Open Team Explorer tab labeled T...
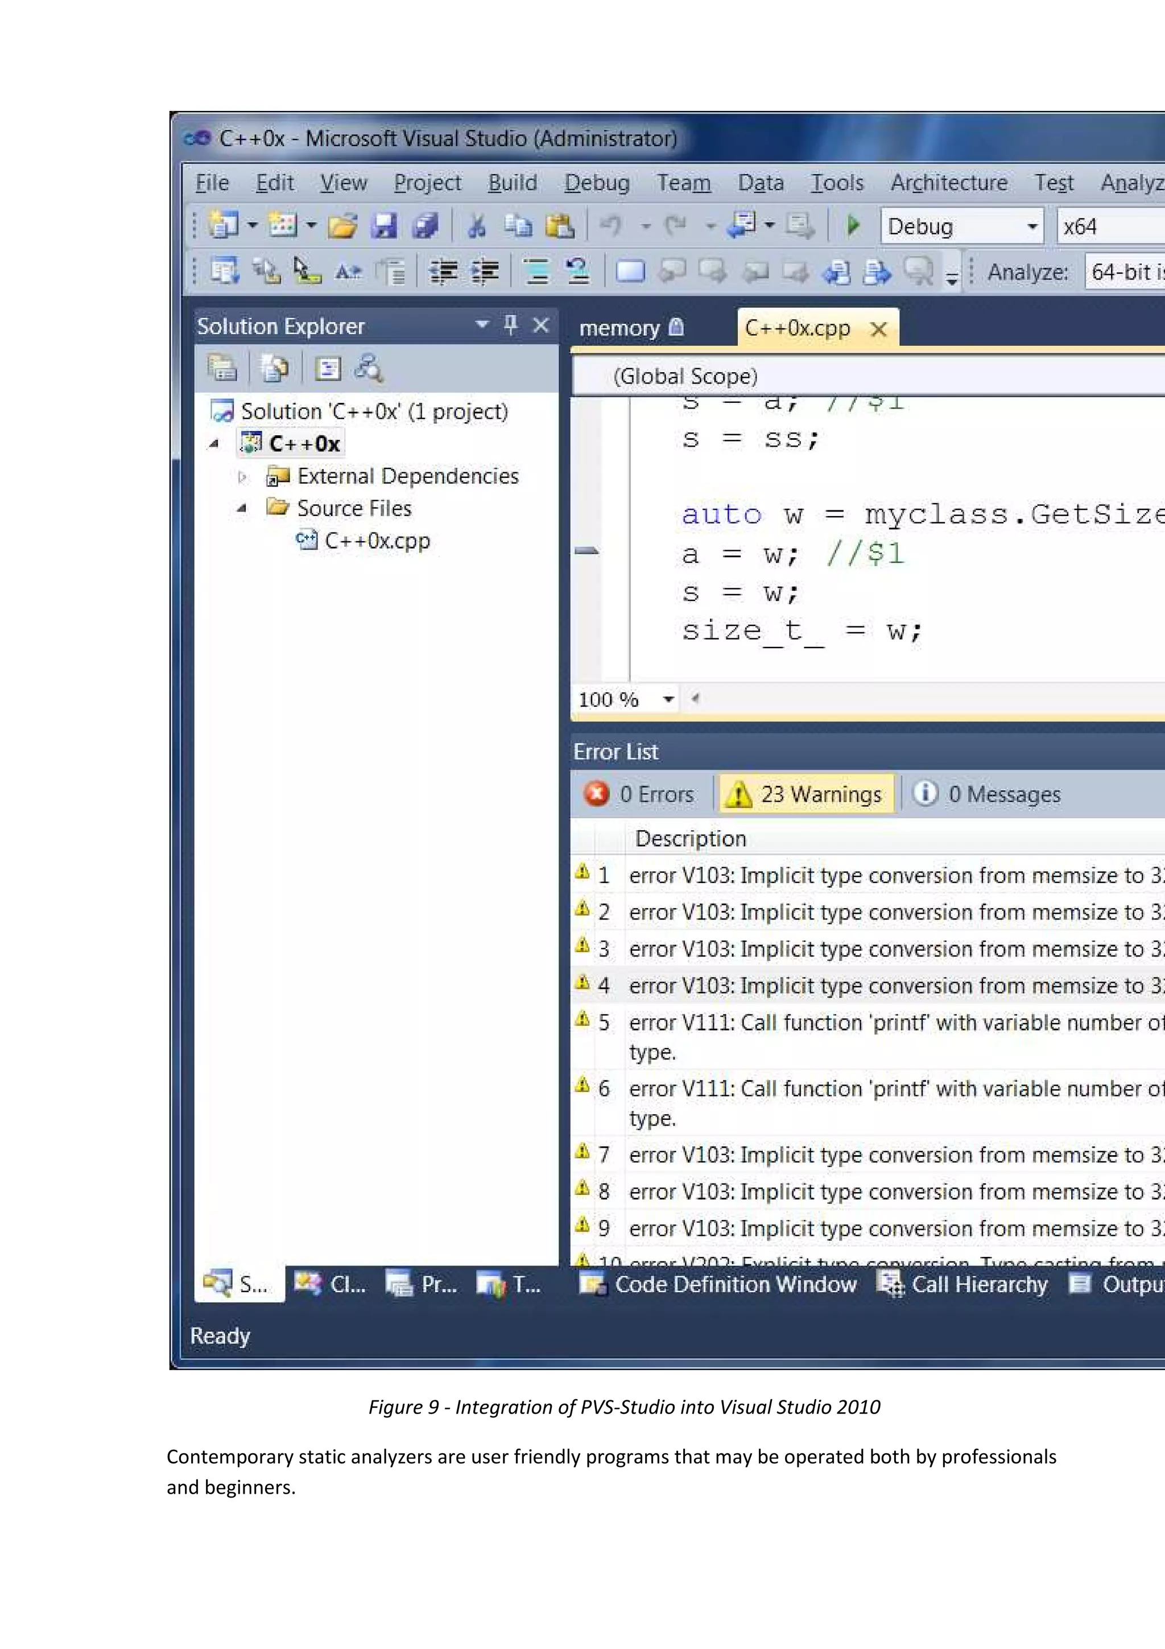Image resolution: width=1165 pixels, height=1649 pixels. pos(509,1284)
